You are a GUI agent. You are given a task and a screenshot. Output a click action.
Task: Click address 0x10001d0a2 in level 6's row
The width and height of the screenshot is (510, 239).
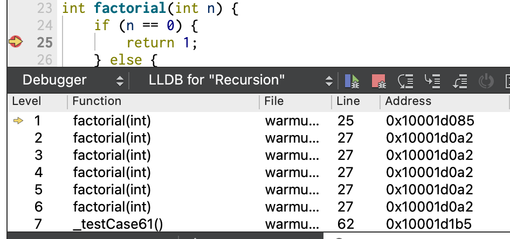click(429, 207)
